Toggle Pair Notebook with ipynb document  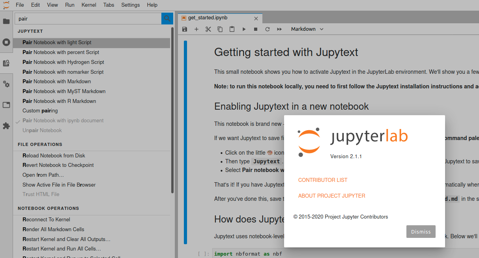pos(62,120)
